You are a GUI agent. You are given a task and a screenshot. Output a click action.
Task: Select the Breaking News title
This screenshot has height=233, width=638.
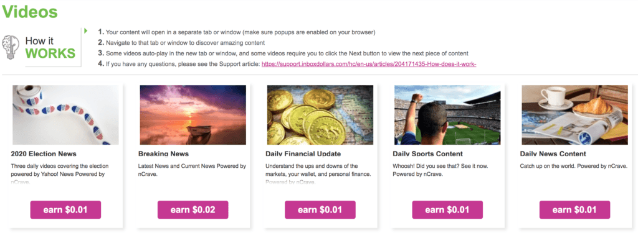(x=164, y=154)
